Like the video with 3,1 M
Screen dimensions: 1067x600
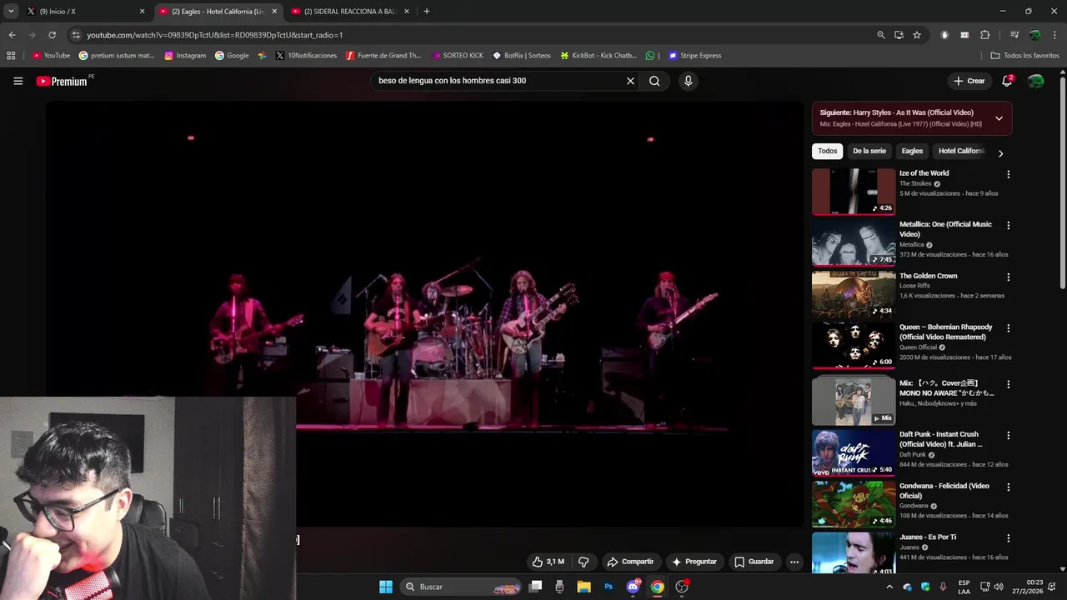[549, 562]
